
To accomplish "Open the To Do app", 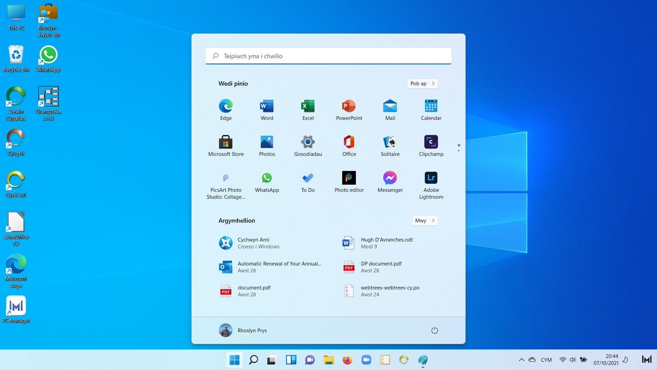I will tap(308, 182).
